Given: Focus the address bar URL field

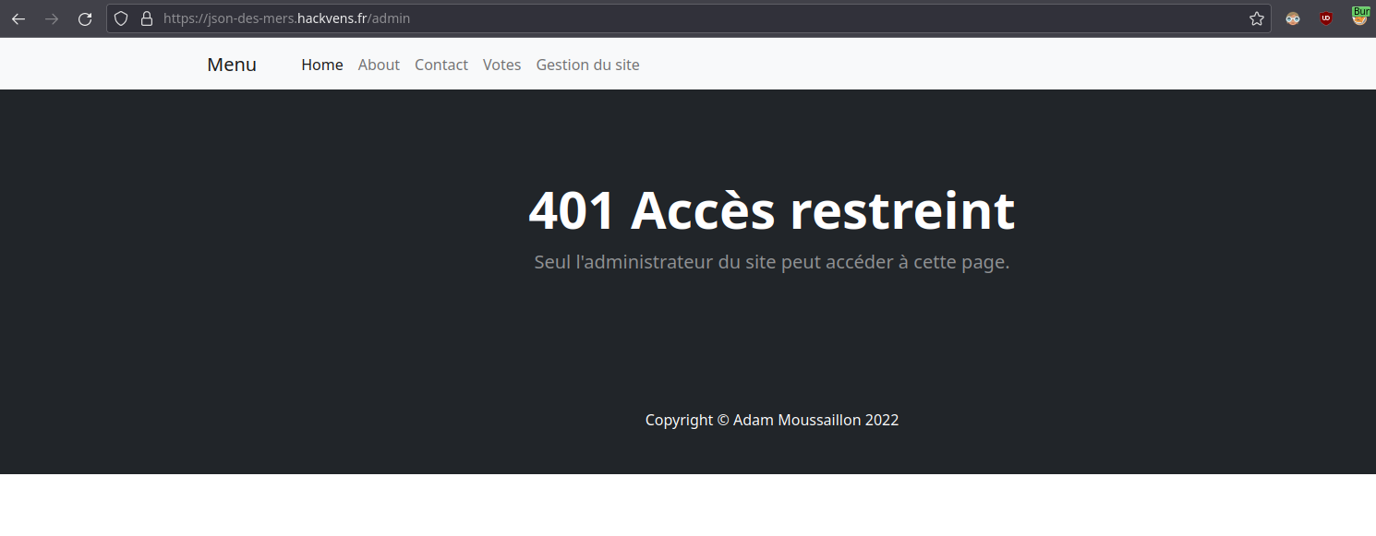Looking at the screenshot, I should tap(646, 18).
